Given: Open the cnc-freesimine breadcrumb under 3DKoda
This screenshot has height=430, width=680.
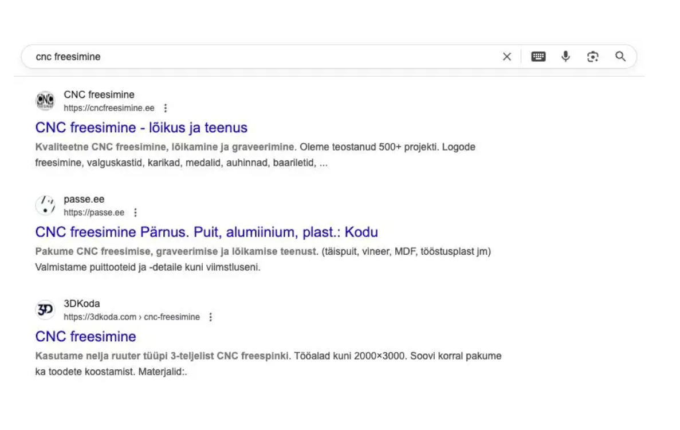Looking at the screenshot, I should pyautogui.click(x=176, y=317).
